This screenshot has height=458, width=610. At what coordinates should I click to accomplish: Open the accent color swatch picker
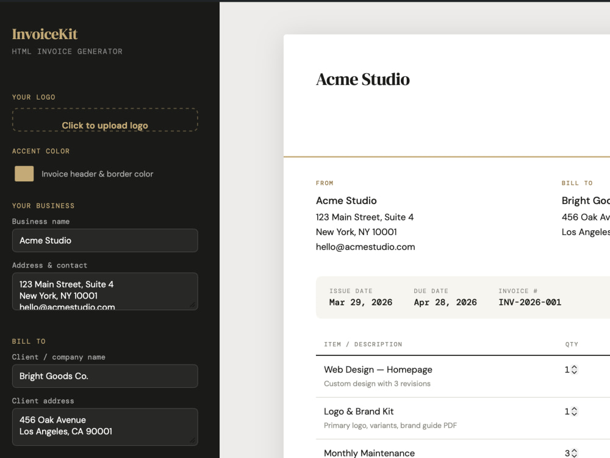click(24, 173)
